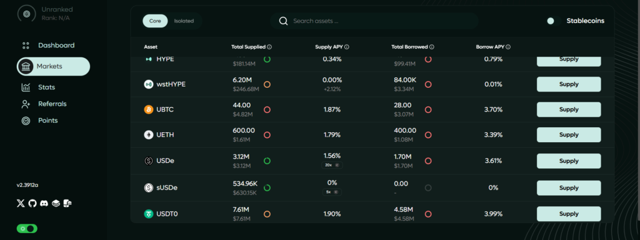Focus the Search assets field

click(x=374, y=21)
